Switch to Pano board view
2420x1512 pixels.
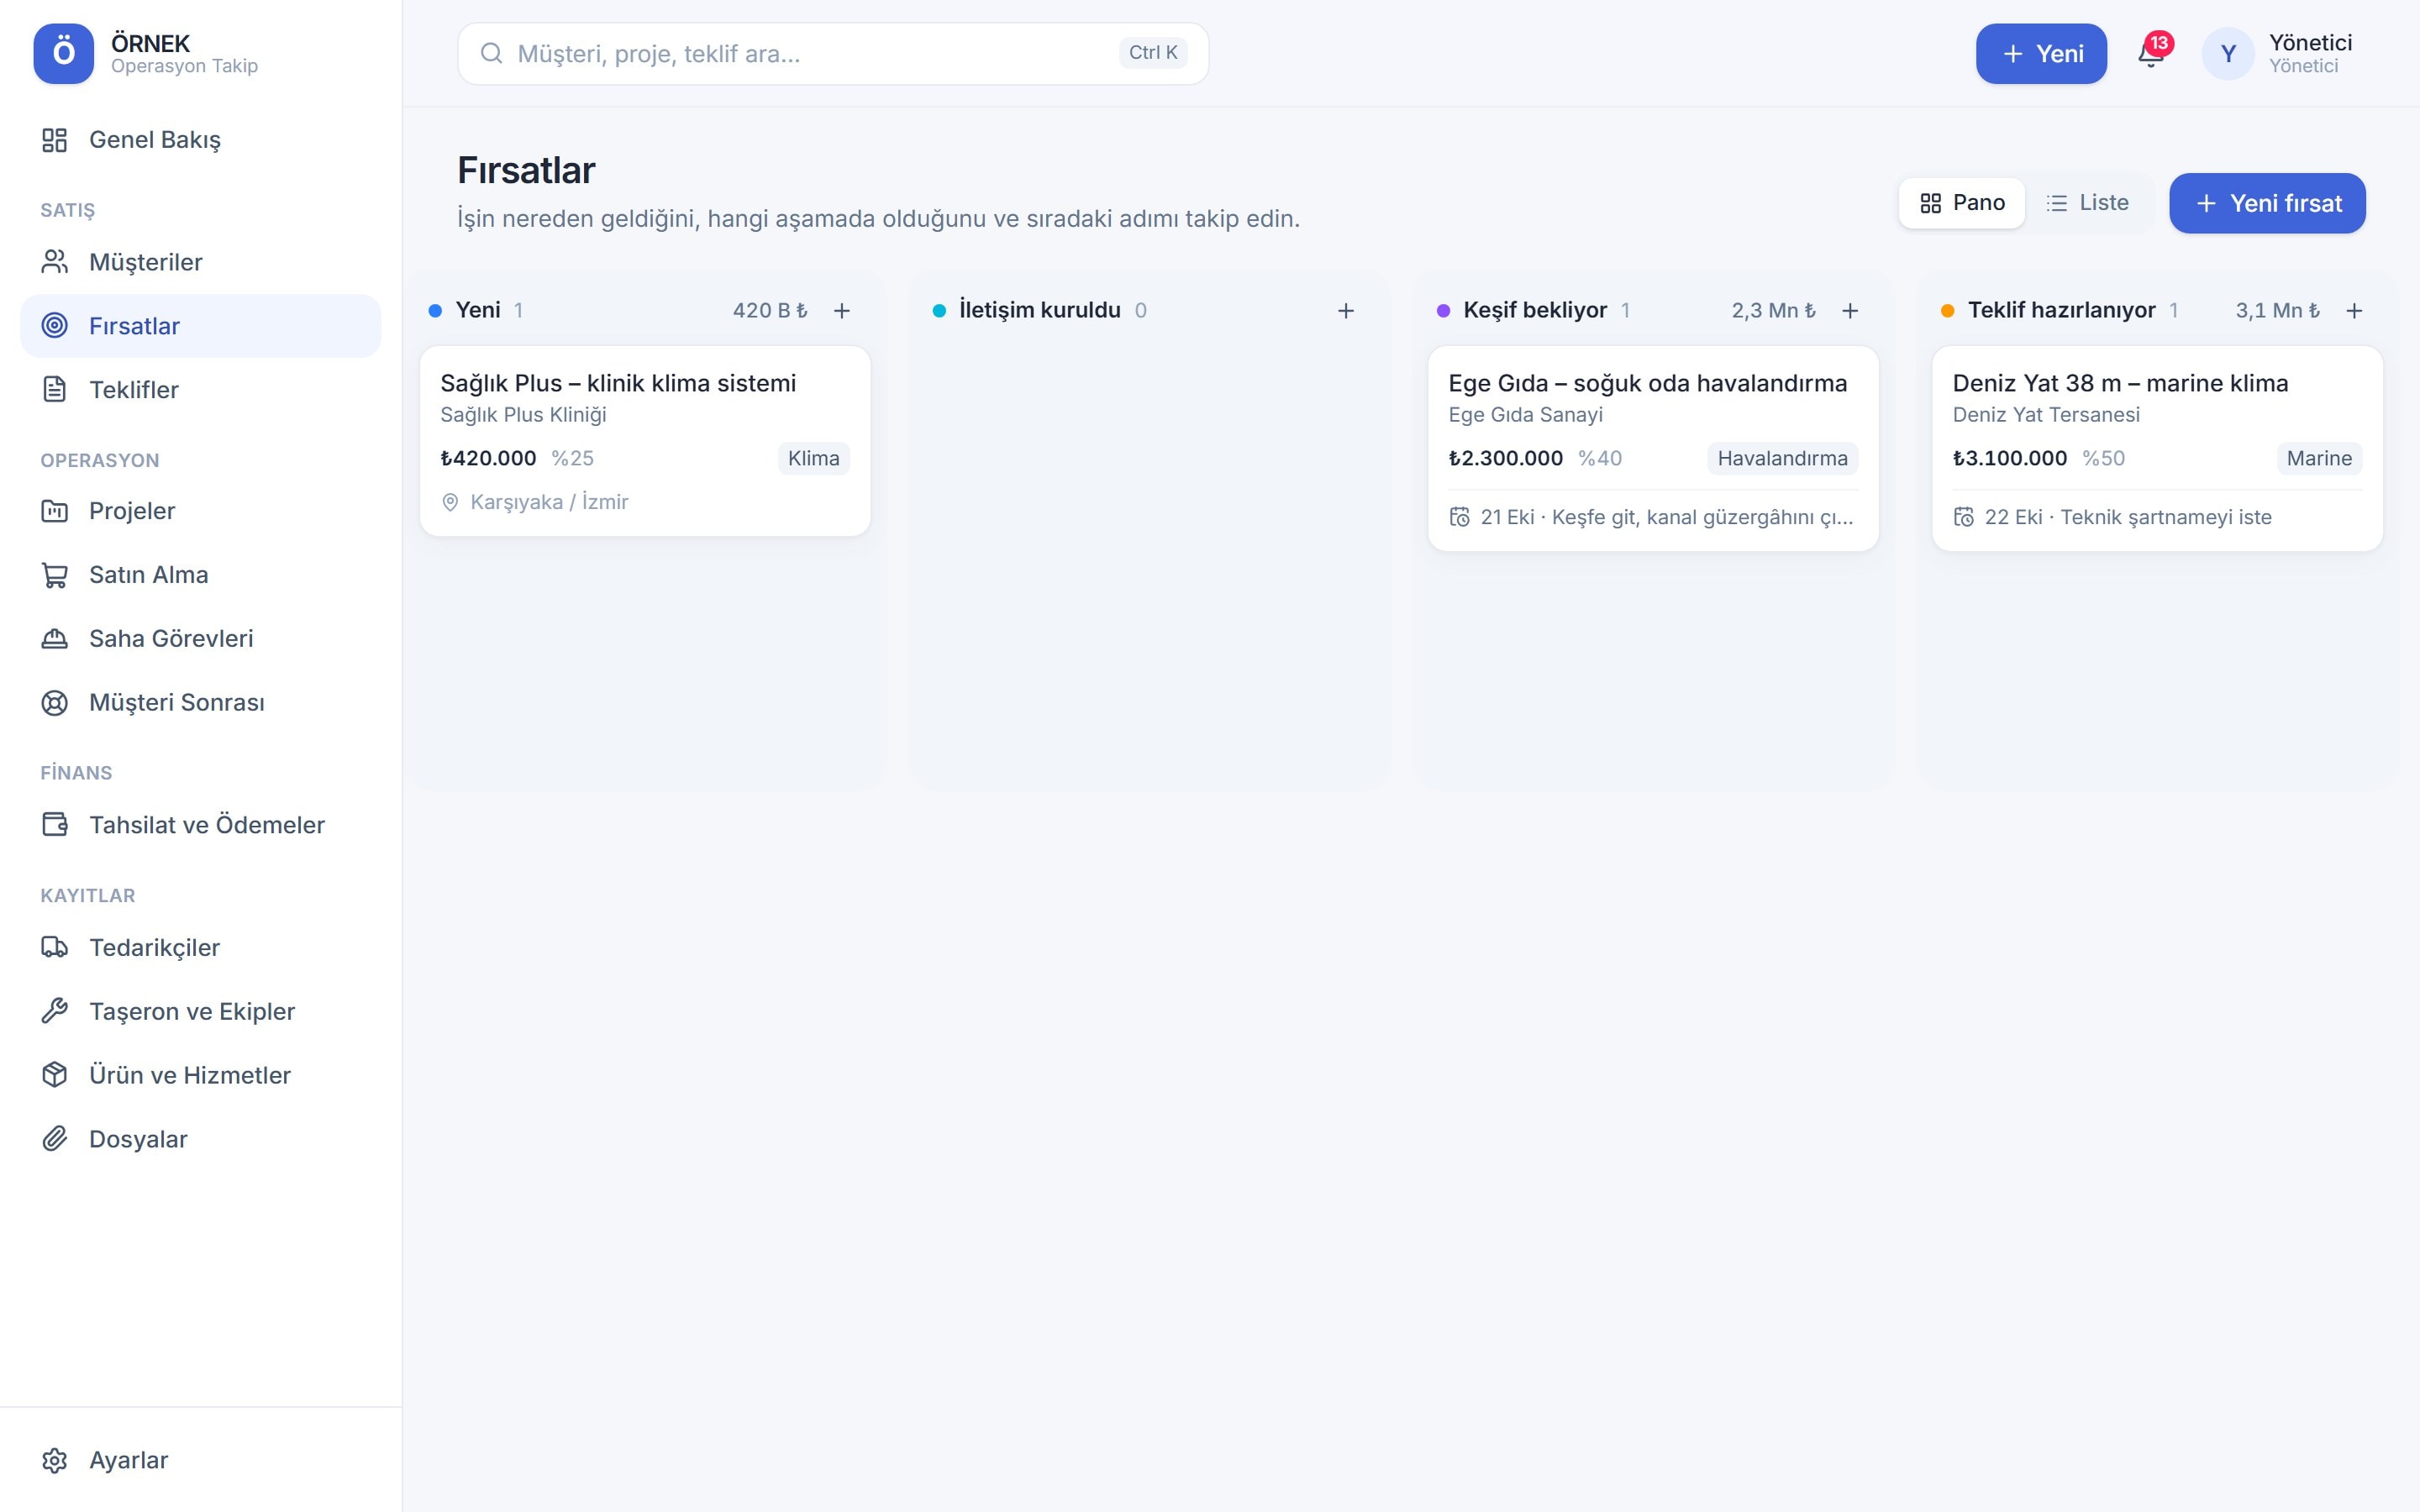point(1961,203)
